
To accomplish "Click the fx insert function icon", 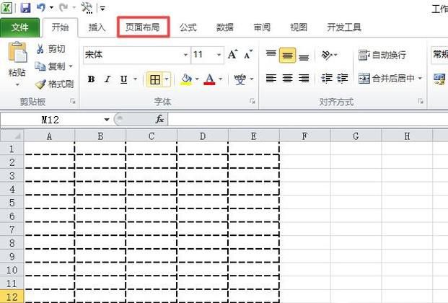I will point(159,119).
